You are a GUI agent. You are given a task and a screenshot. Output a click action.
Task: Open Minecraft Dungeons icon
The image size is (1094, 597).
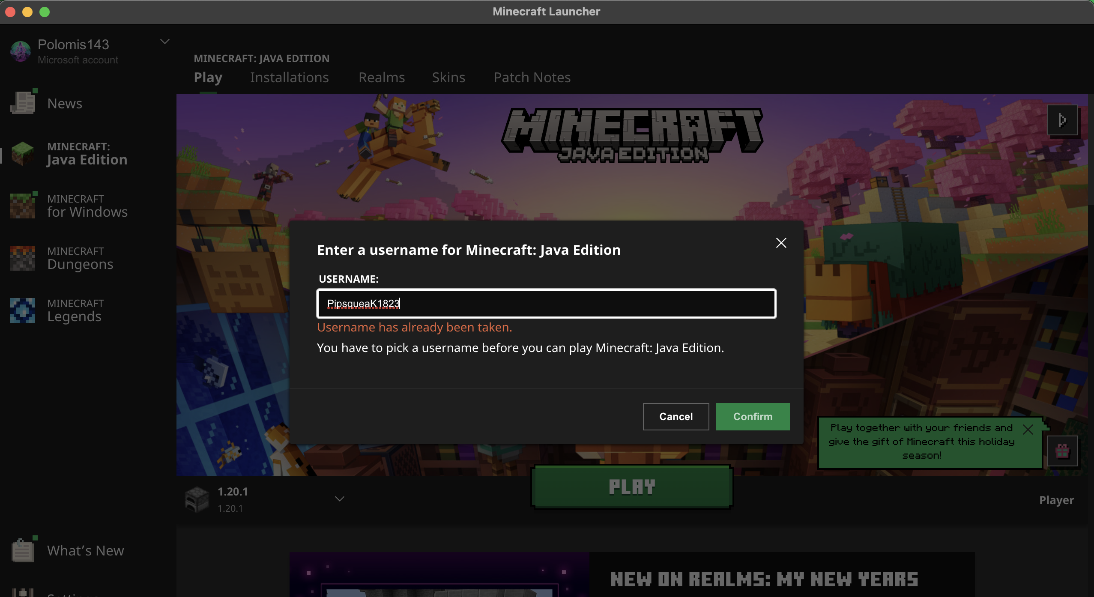(22, 258)
